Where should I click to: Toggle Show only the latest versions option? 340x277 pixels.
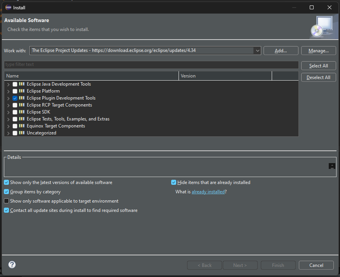(x=7, y=182)
